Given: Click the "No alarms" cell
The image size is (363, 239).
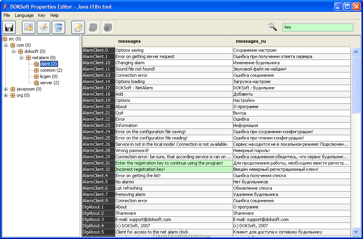Looking at the screenshot, I should (174, 182).
